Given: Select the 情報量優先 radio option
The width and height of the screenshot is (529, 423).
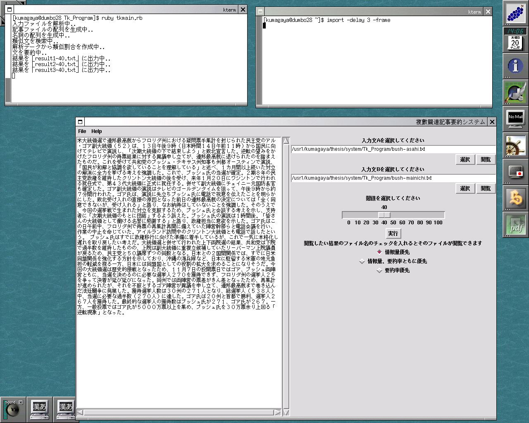Looking at the screenshot, I should click(393, 252).
